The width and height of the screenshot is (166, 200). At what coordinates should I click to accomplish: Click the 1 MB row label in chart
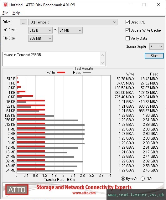(11, 129)
